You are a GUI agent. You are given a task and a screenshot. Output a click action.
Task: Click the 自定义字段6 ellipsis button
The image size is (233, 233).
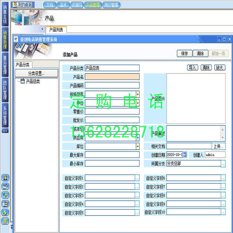(223, 178)
